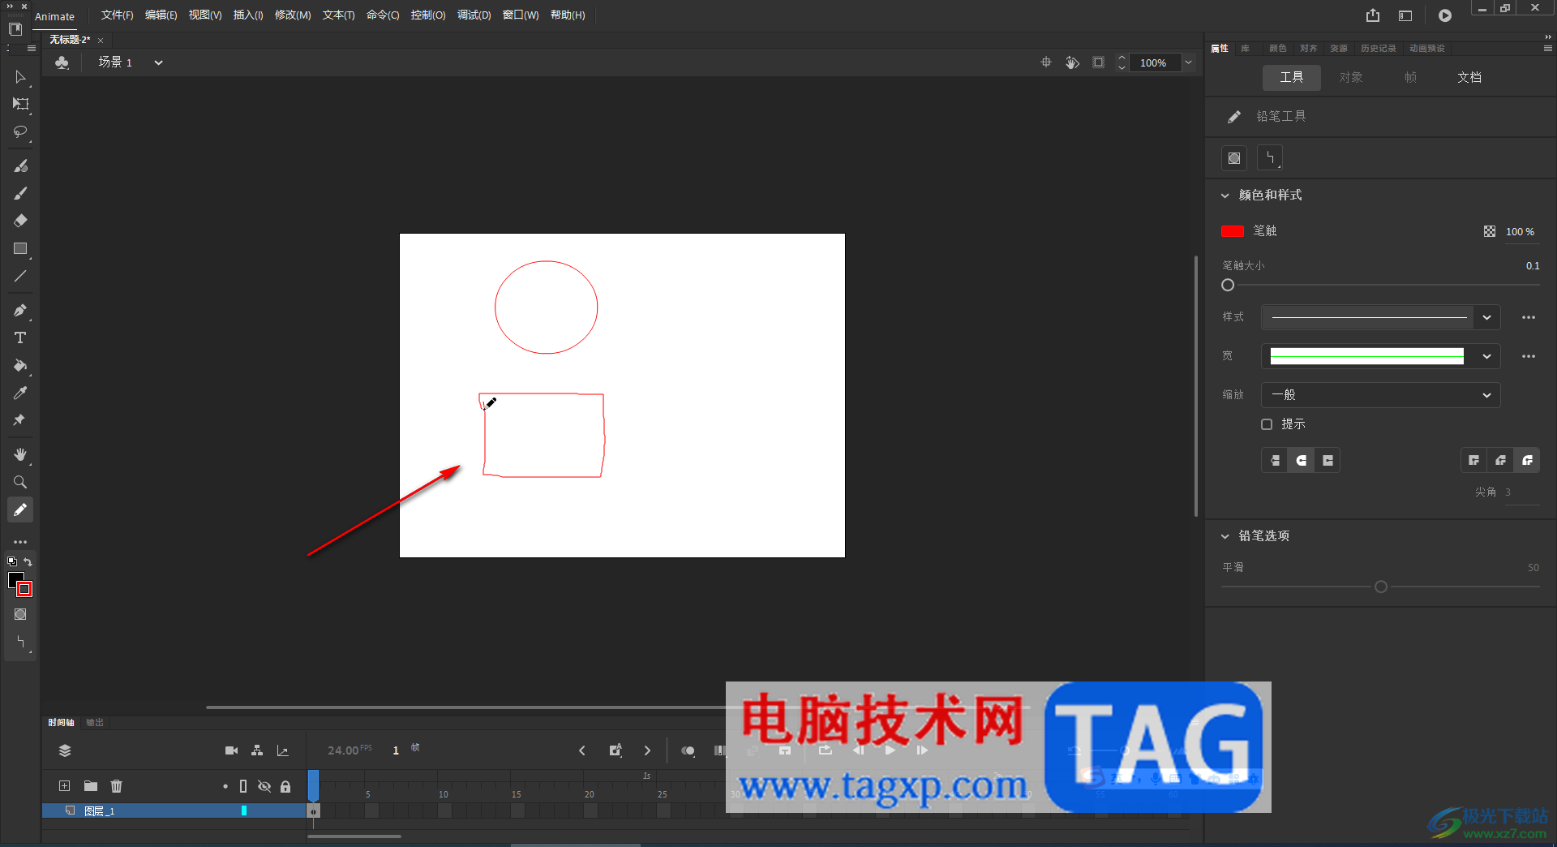
Task: Select the Text tool
Action: 20,338
